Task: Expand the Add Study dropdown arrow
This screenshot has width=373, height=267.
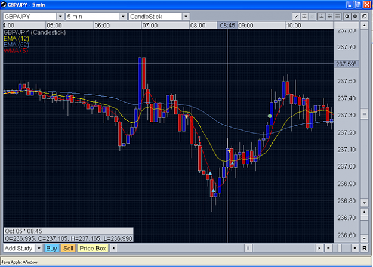Action: (x=39, y=249)
